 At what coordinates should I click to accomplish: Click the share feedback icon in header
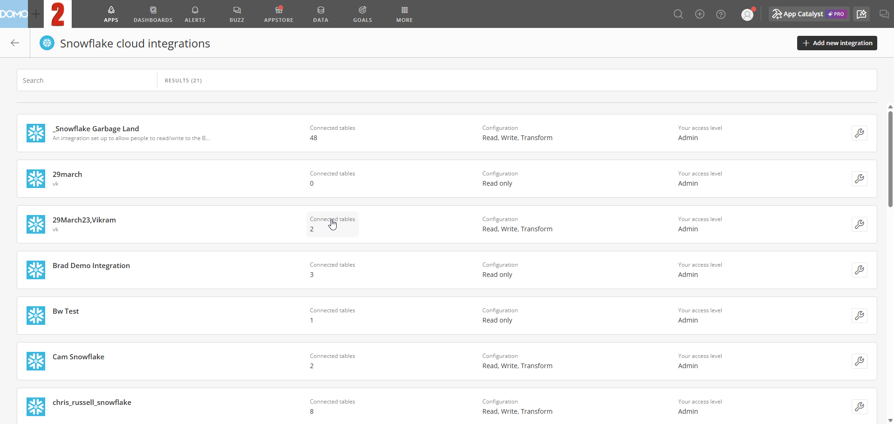pos(861,14)
